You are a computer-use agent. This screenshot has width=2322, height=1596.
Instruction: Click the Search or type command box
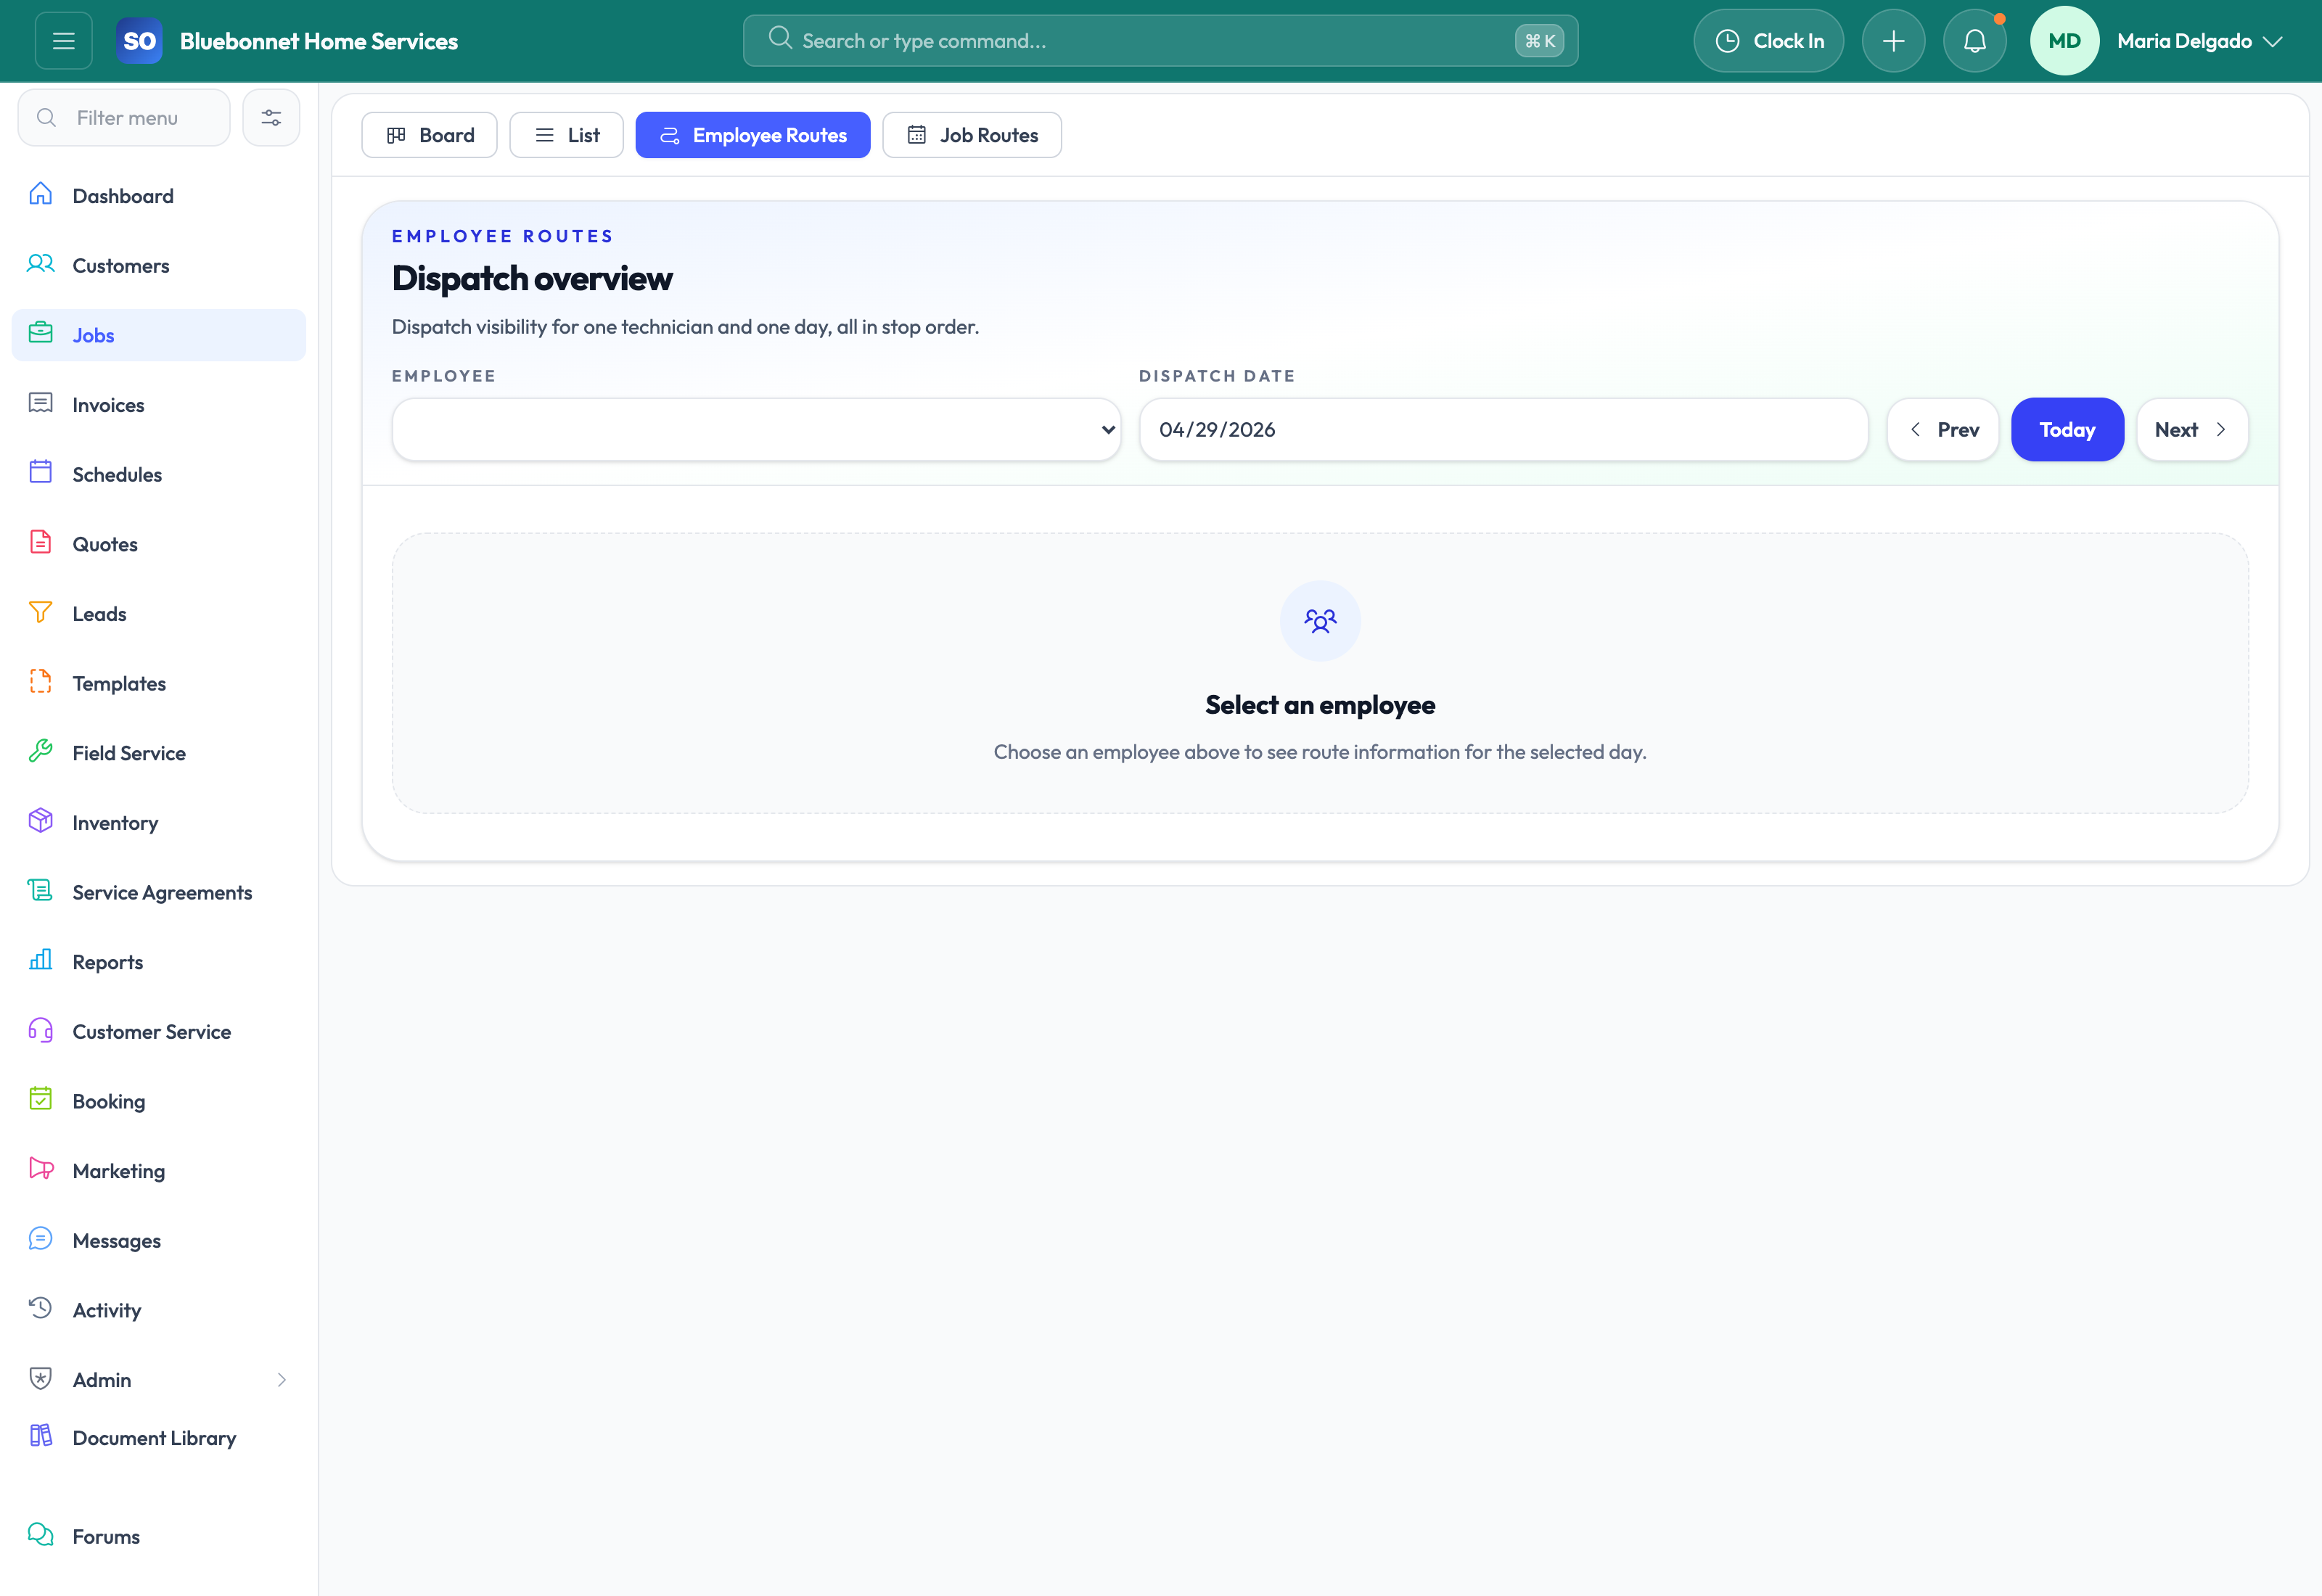(x=1160, y=41)
